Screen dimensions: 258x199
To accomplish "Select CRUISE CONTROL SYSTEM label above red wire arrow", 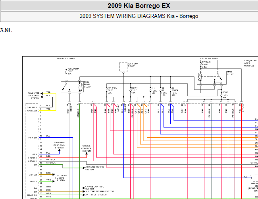I will tap(87, 148).
